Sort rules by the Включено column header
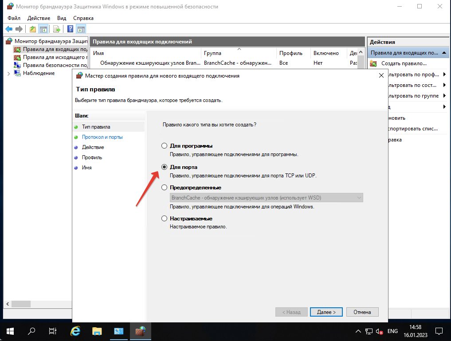451x341 pixels. (329, 53)
